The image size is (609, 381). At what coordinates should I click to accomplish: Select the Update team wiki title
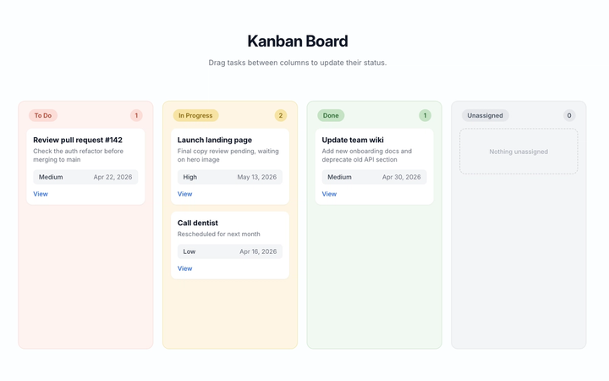coord(353,140)
